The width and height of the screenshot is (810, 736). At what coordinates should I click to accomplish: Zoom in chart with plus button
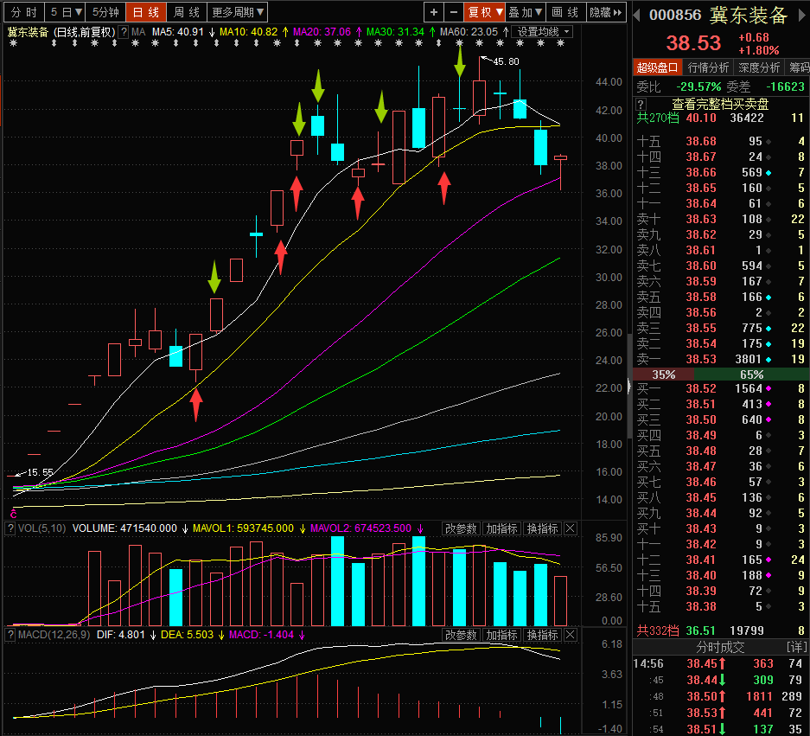[434, 12]
